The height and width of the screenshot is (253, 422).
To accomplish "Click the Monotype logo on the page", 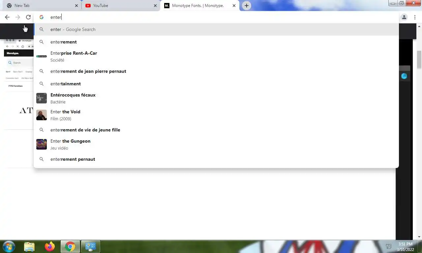I will click(x=13, y=53).
